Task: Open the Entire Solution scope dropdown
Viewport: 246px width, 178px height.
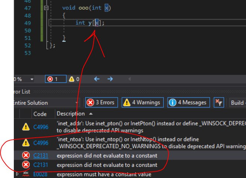Action: tap(47, 103)
